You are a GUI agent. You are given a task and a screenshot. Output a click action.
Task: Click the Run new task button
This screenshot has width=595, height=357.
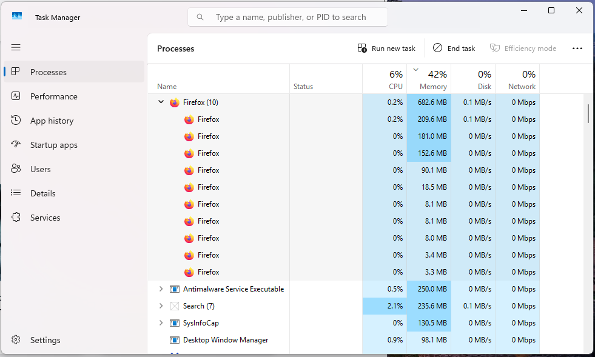click(x=386, y=48)
